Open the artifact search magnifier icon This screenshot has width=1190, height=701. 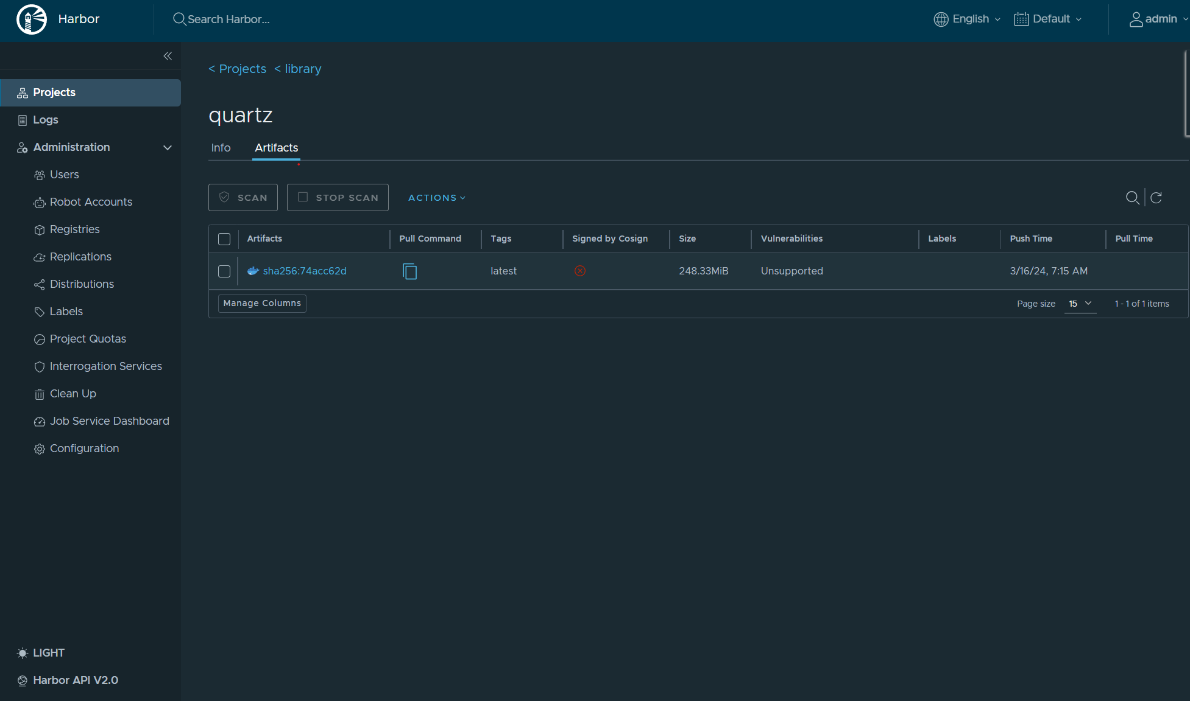(x=1132, y=198)
